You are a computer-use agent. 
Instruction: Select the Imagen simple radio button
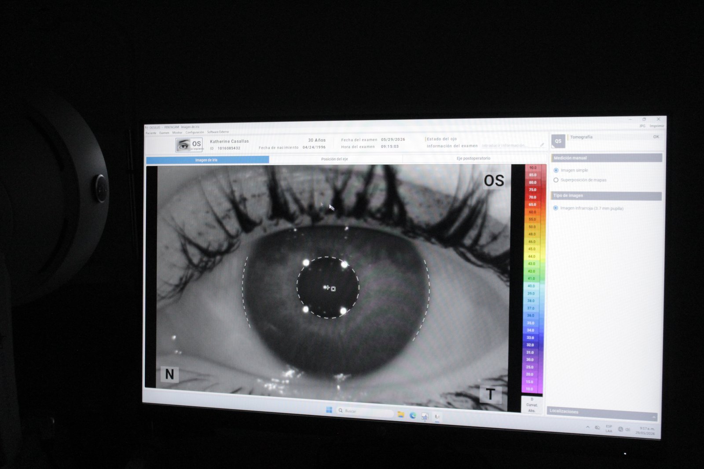[x=556, y=170]
